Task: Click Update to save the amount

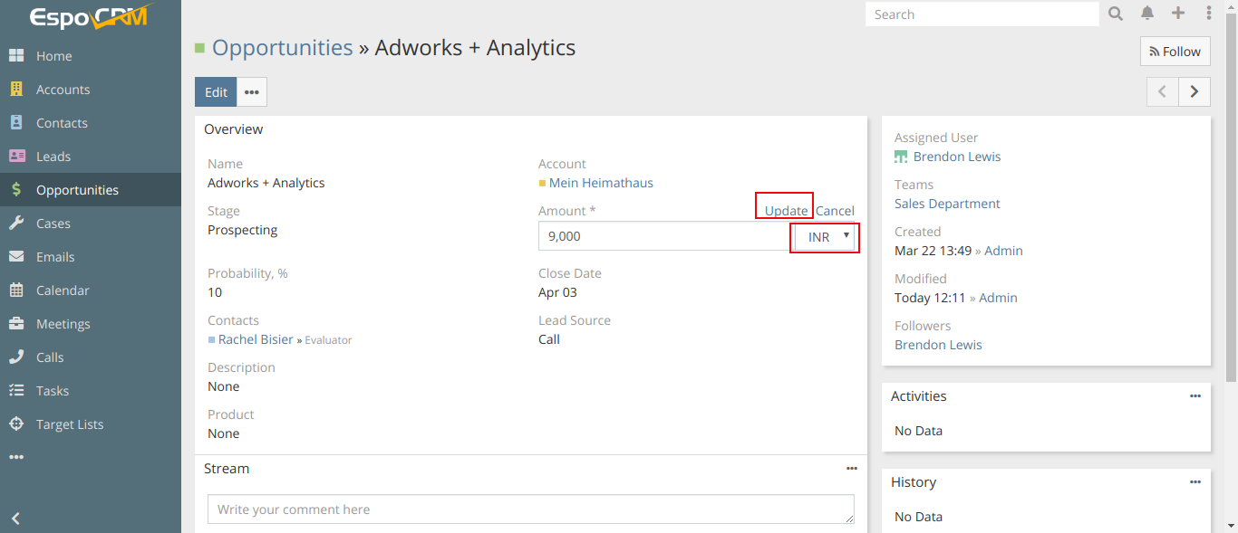Action: (x=786, y=211)
